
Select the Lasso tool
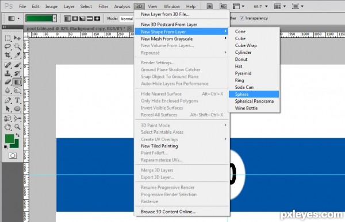[8, 46]
